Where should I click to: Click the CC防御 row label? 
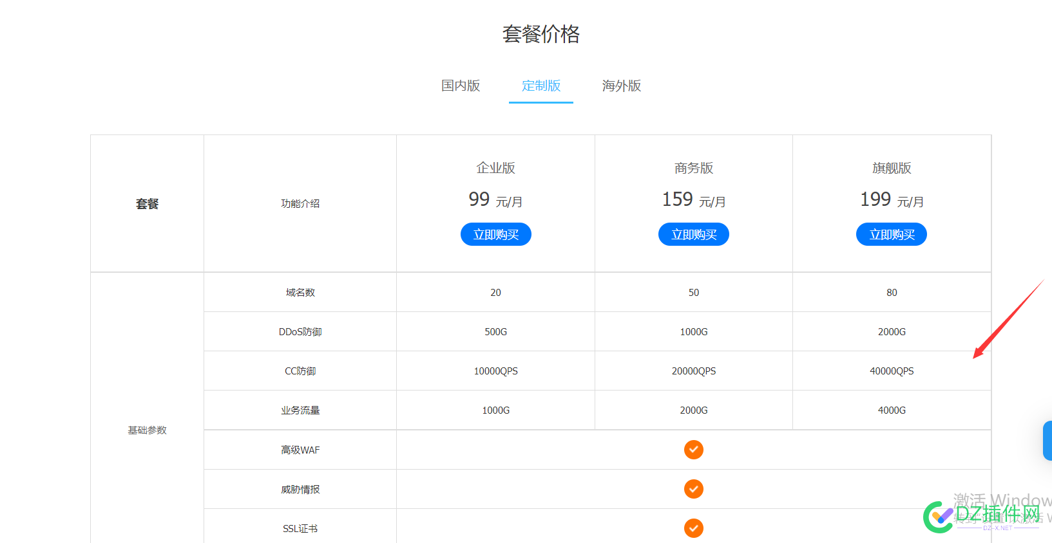click(300, 371)
